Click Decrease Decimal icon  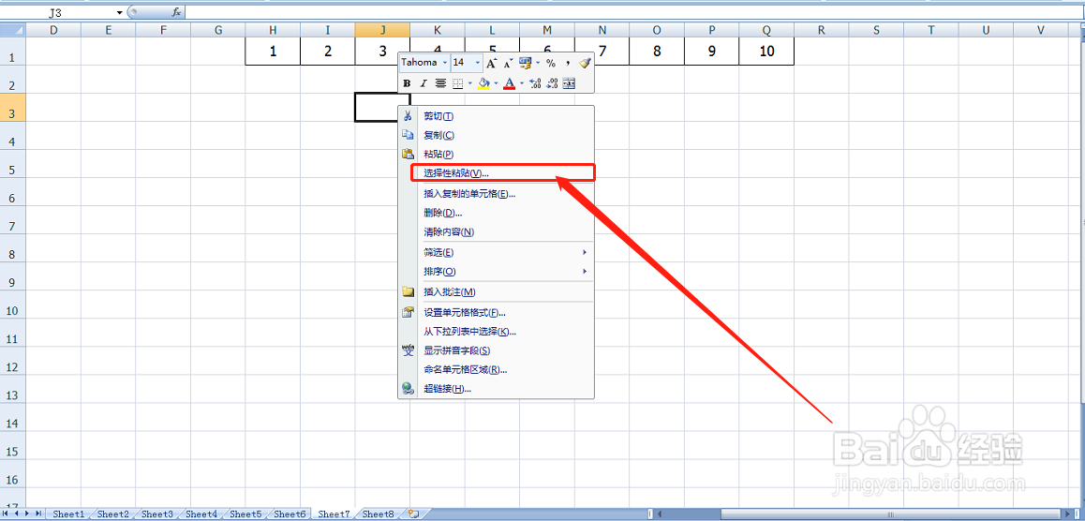pos(552,83)
